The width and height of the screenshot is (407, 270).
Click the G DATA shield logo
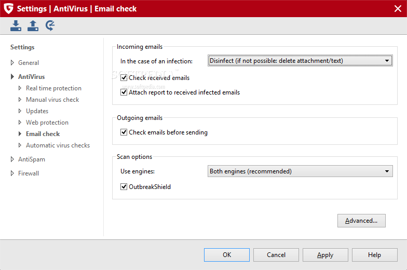click(x=8, y=8)
